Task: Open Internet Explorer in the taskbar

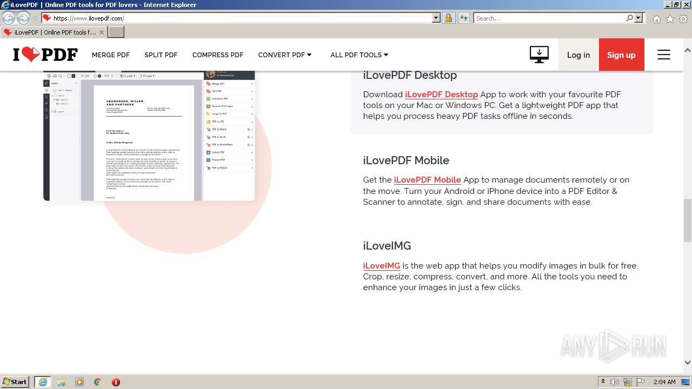Action: point(43,382)
